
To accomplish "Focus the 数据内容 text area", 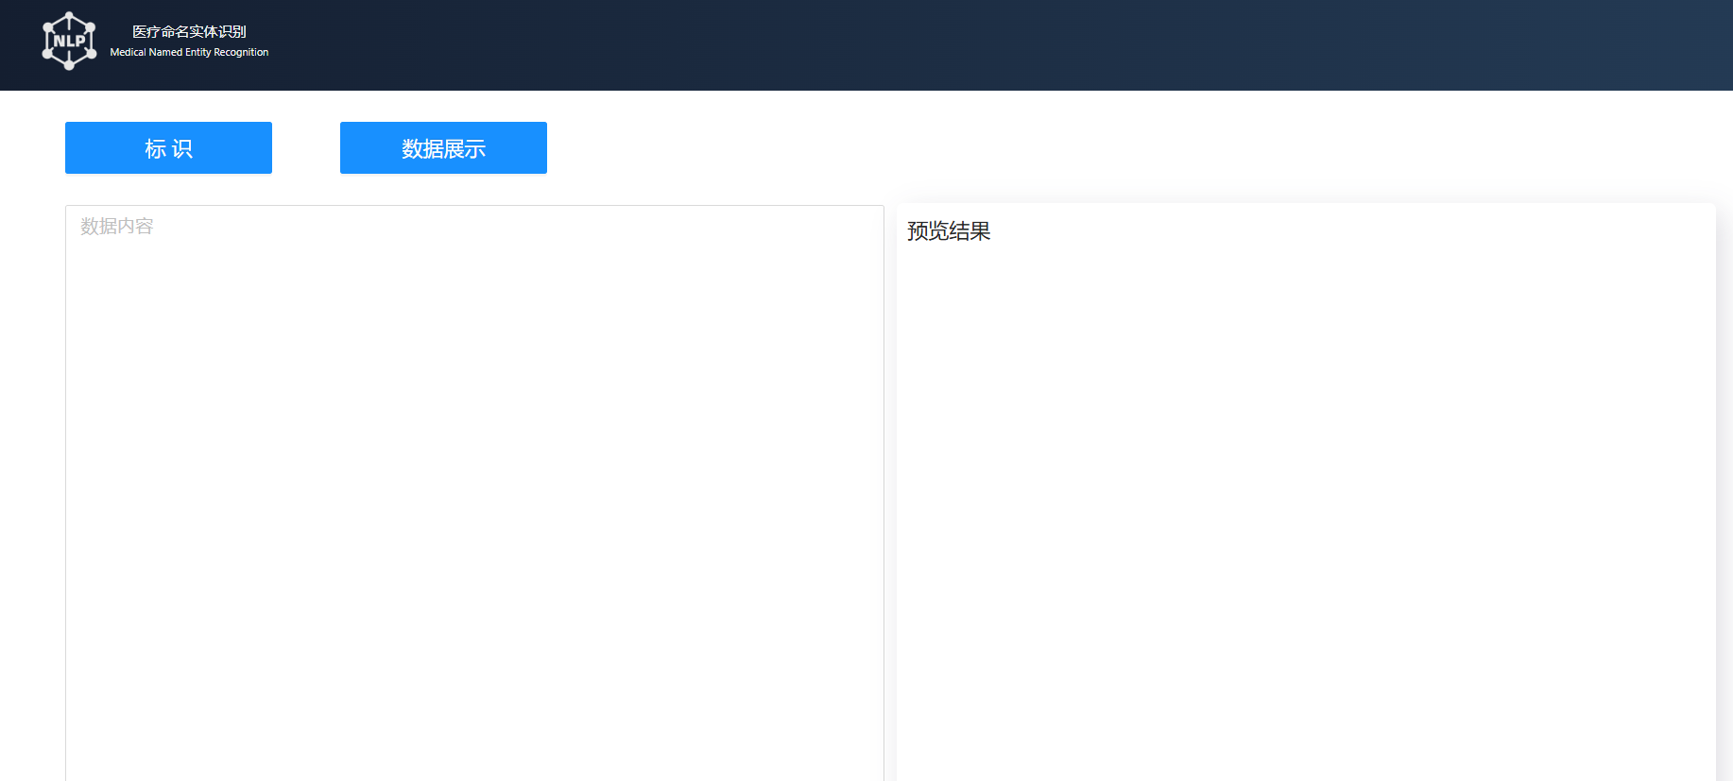I will click(x=474, y=493).
